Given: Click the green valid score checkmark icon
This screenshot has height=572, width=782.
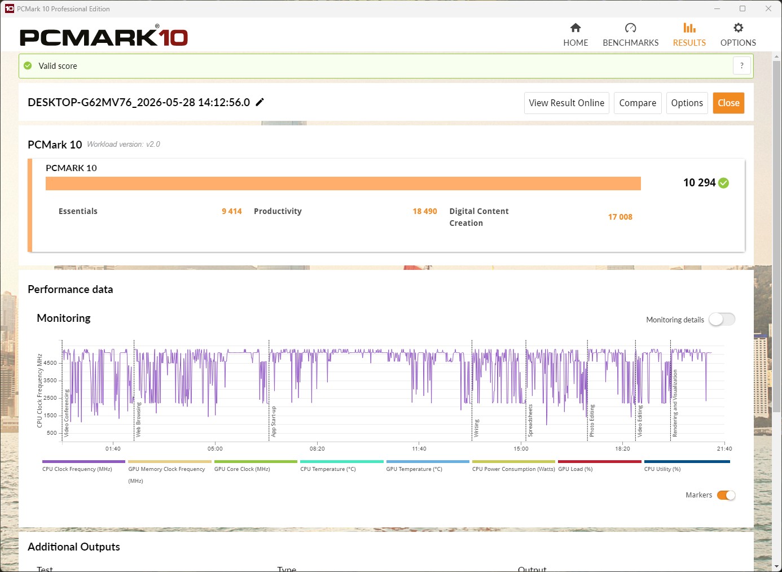Looking at the screenshot, I should pyautogui.click(x=28, y=66).
